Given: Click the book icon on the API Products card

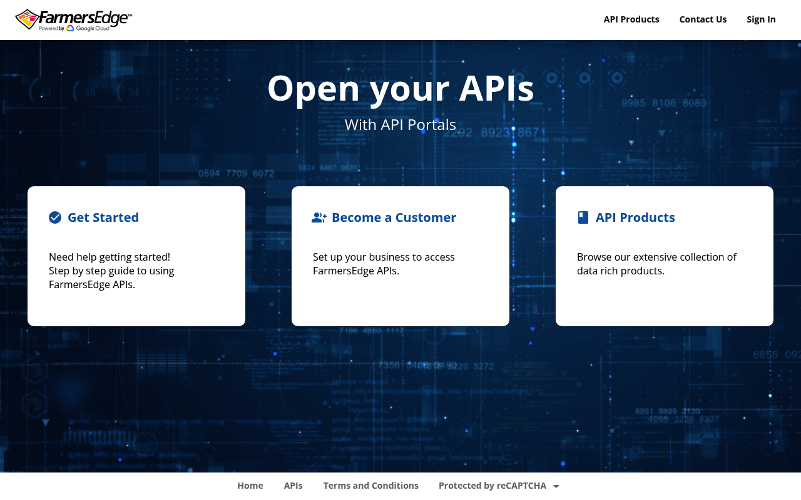Looking at the screenshot, I should [583, 217].
